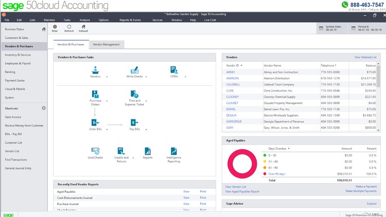Click the Period calendar icon
This screenshot has width=386, height=217.
pyautogui.click(x=354, y=28)
